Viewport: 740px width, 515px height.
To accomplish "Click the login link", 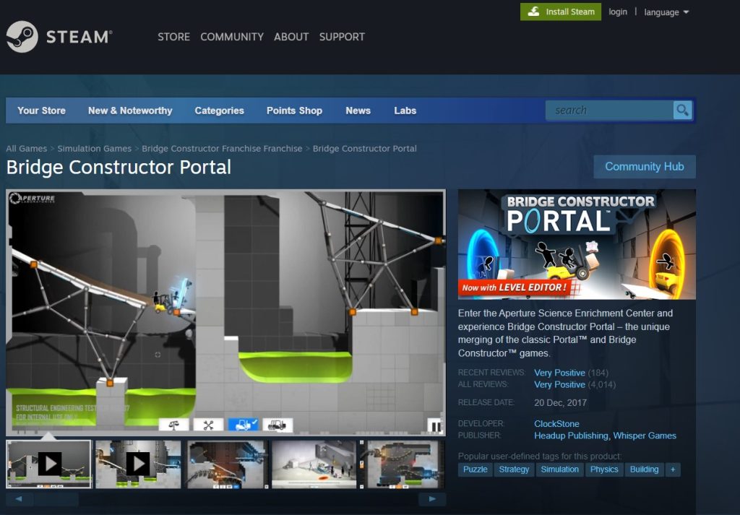I will pos(618,12).
